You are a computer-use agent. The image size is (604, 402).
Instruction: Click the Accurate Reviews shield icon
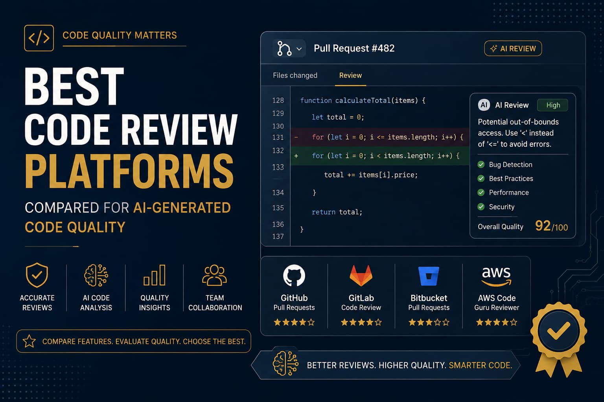point(37,275)
